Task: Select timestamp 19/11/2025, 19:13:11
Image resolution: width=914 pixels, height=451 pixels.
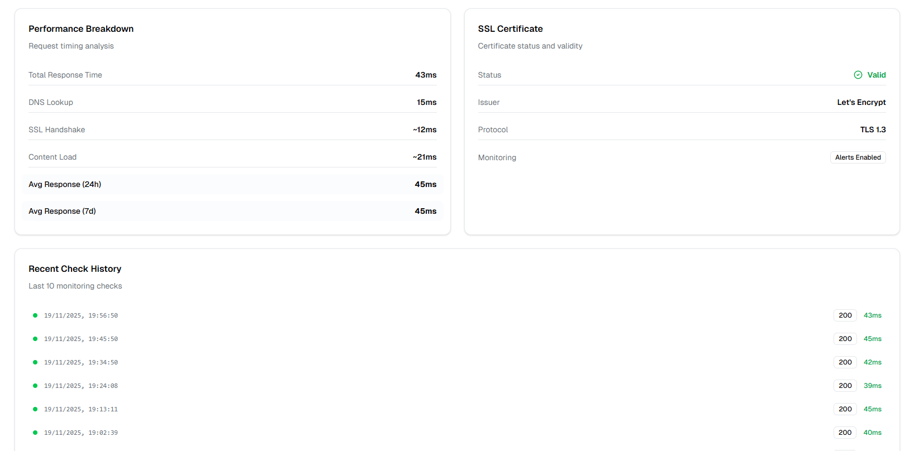Action: (81, 409)
